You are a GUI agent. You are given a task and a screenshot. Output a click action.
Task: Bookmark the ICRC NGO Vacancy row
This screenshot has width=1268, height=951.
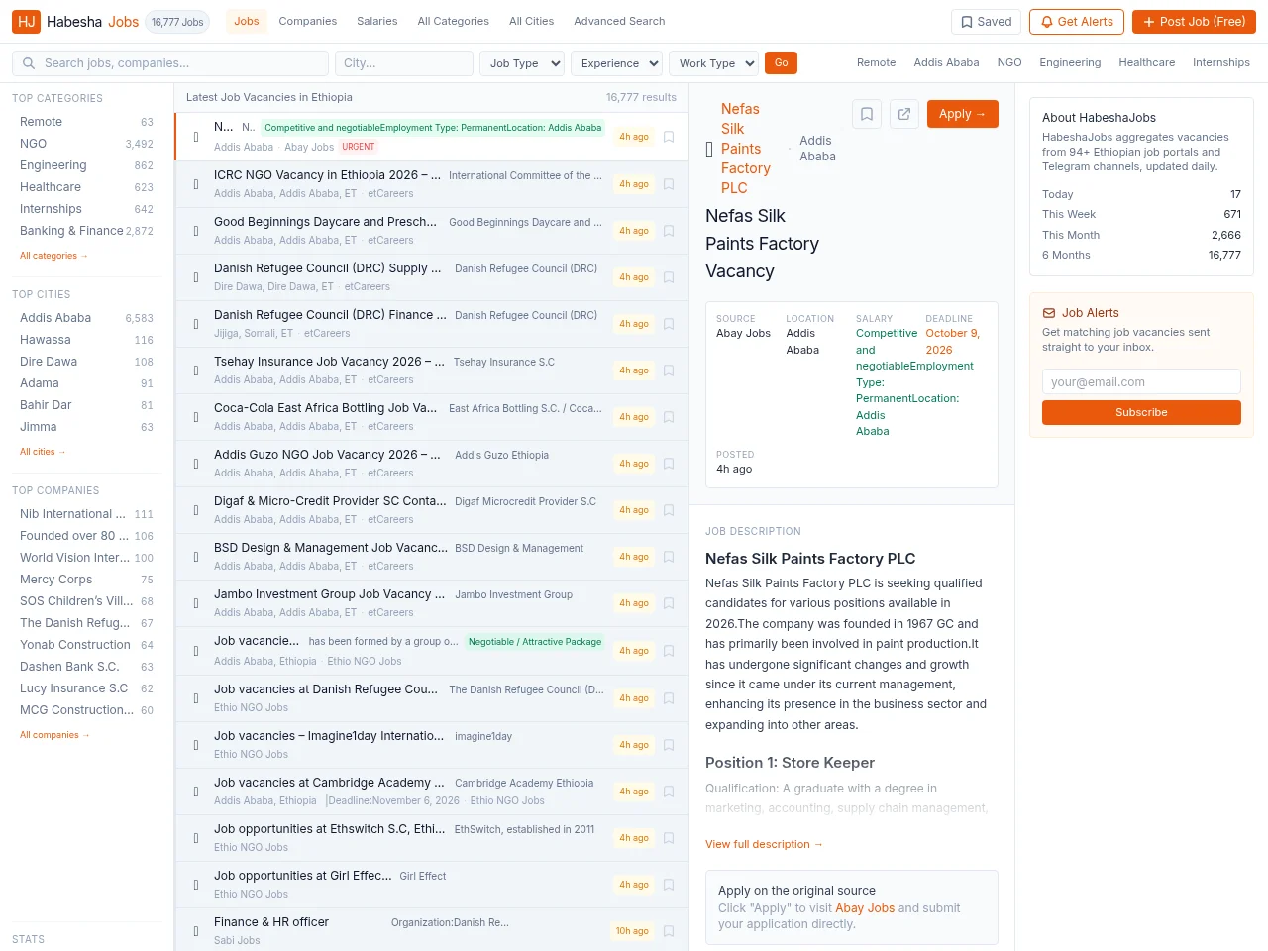pyautogui.click(x=669, y=184)
